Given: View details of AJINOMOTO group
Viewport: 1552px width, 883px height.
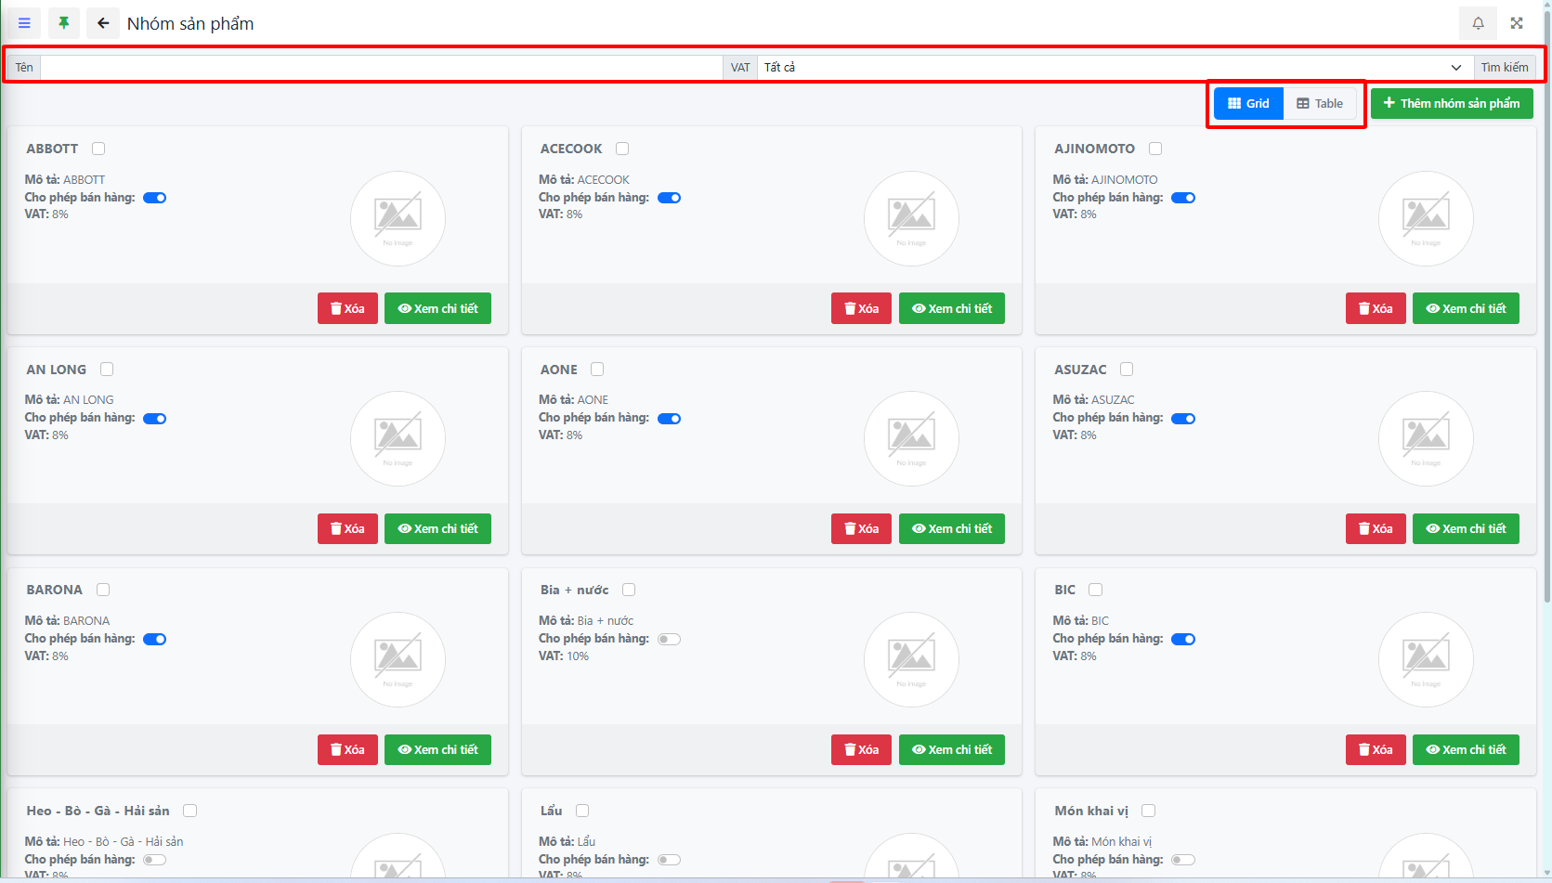Looking at the screenshot, I should (x=1466, y=308).
